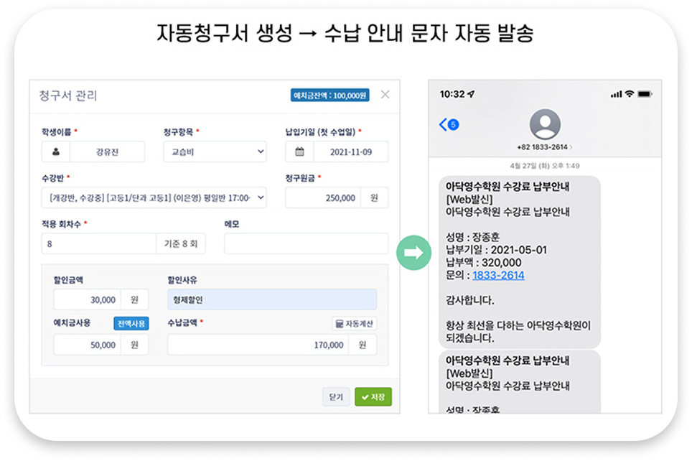Viewport: 692px width, 461px height.
Task: Tap the cellular signal bars icon
Action: [x=616, y=95]
